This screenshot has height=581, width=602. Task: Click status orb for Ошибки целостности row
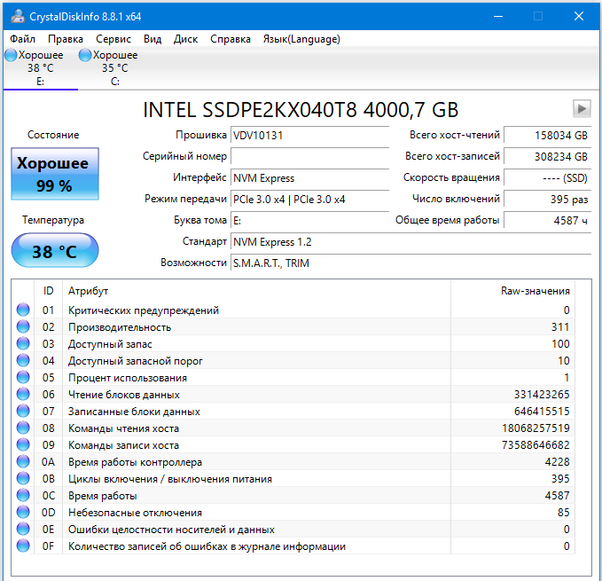pos(23,530)
